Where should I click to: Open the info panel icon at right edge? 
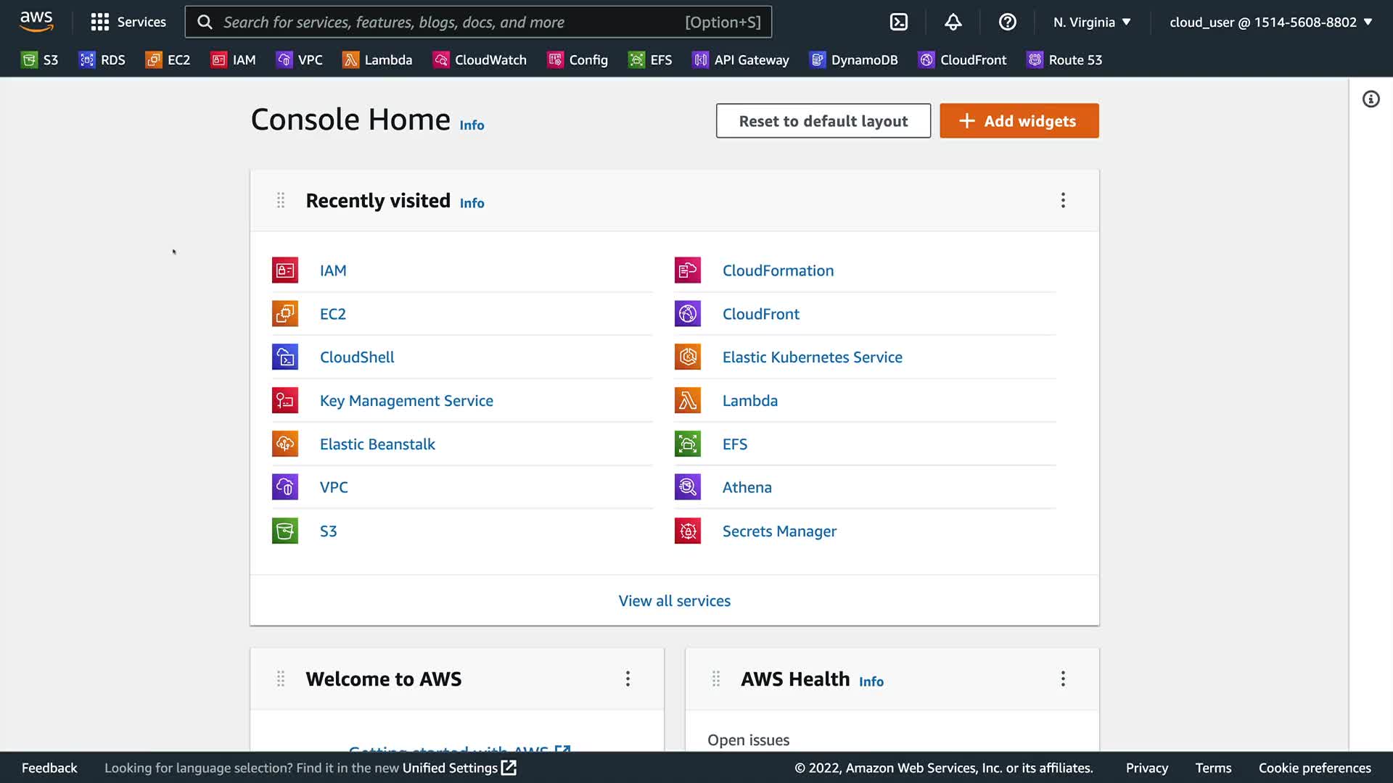[1371, 99]
